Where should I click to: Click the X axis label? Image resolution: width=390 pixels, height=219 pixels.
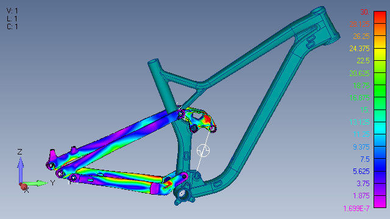tap(27, 190)
